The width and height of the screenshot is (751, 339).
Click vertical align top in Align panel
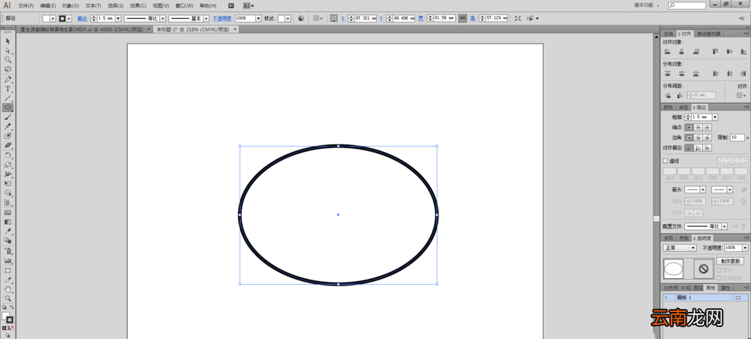(716, 51)
